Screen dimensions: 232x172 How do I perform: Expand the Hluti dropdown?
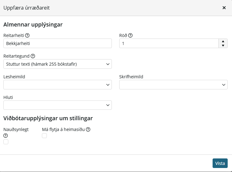coord(58,105)
